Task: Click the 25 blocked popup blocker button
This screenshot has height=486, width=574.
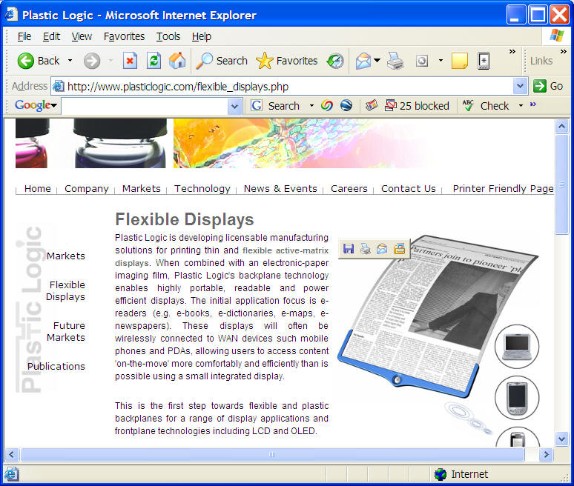Action: tap(417, 106)
